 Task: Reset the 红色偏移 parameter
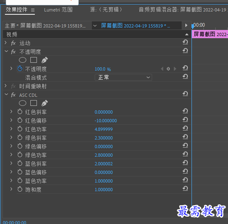point(185,120)
